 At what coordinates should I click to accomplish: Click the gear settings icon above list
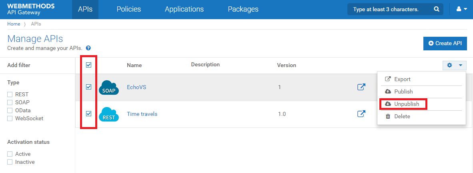click(449, 65)
